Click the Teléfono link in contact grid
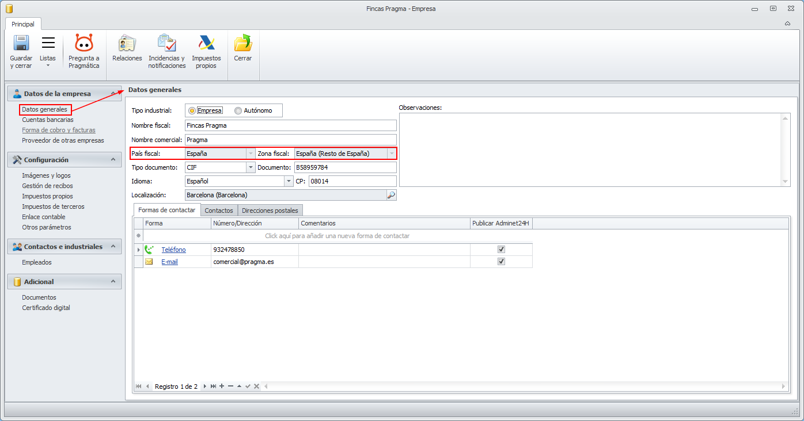Screen dimensions: 804x421 pyautogui.click(x=173, y=250)
